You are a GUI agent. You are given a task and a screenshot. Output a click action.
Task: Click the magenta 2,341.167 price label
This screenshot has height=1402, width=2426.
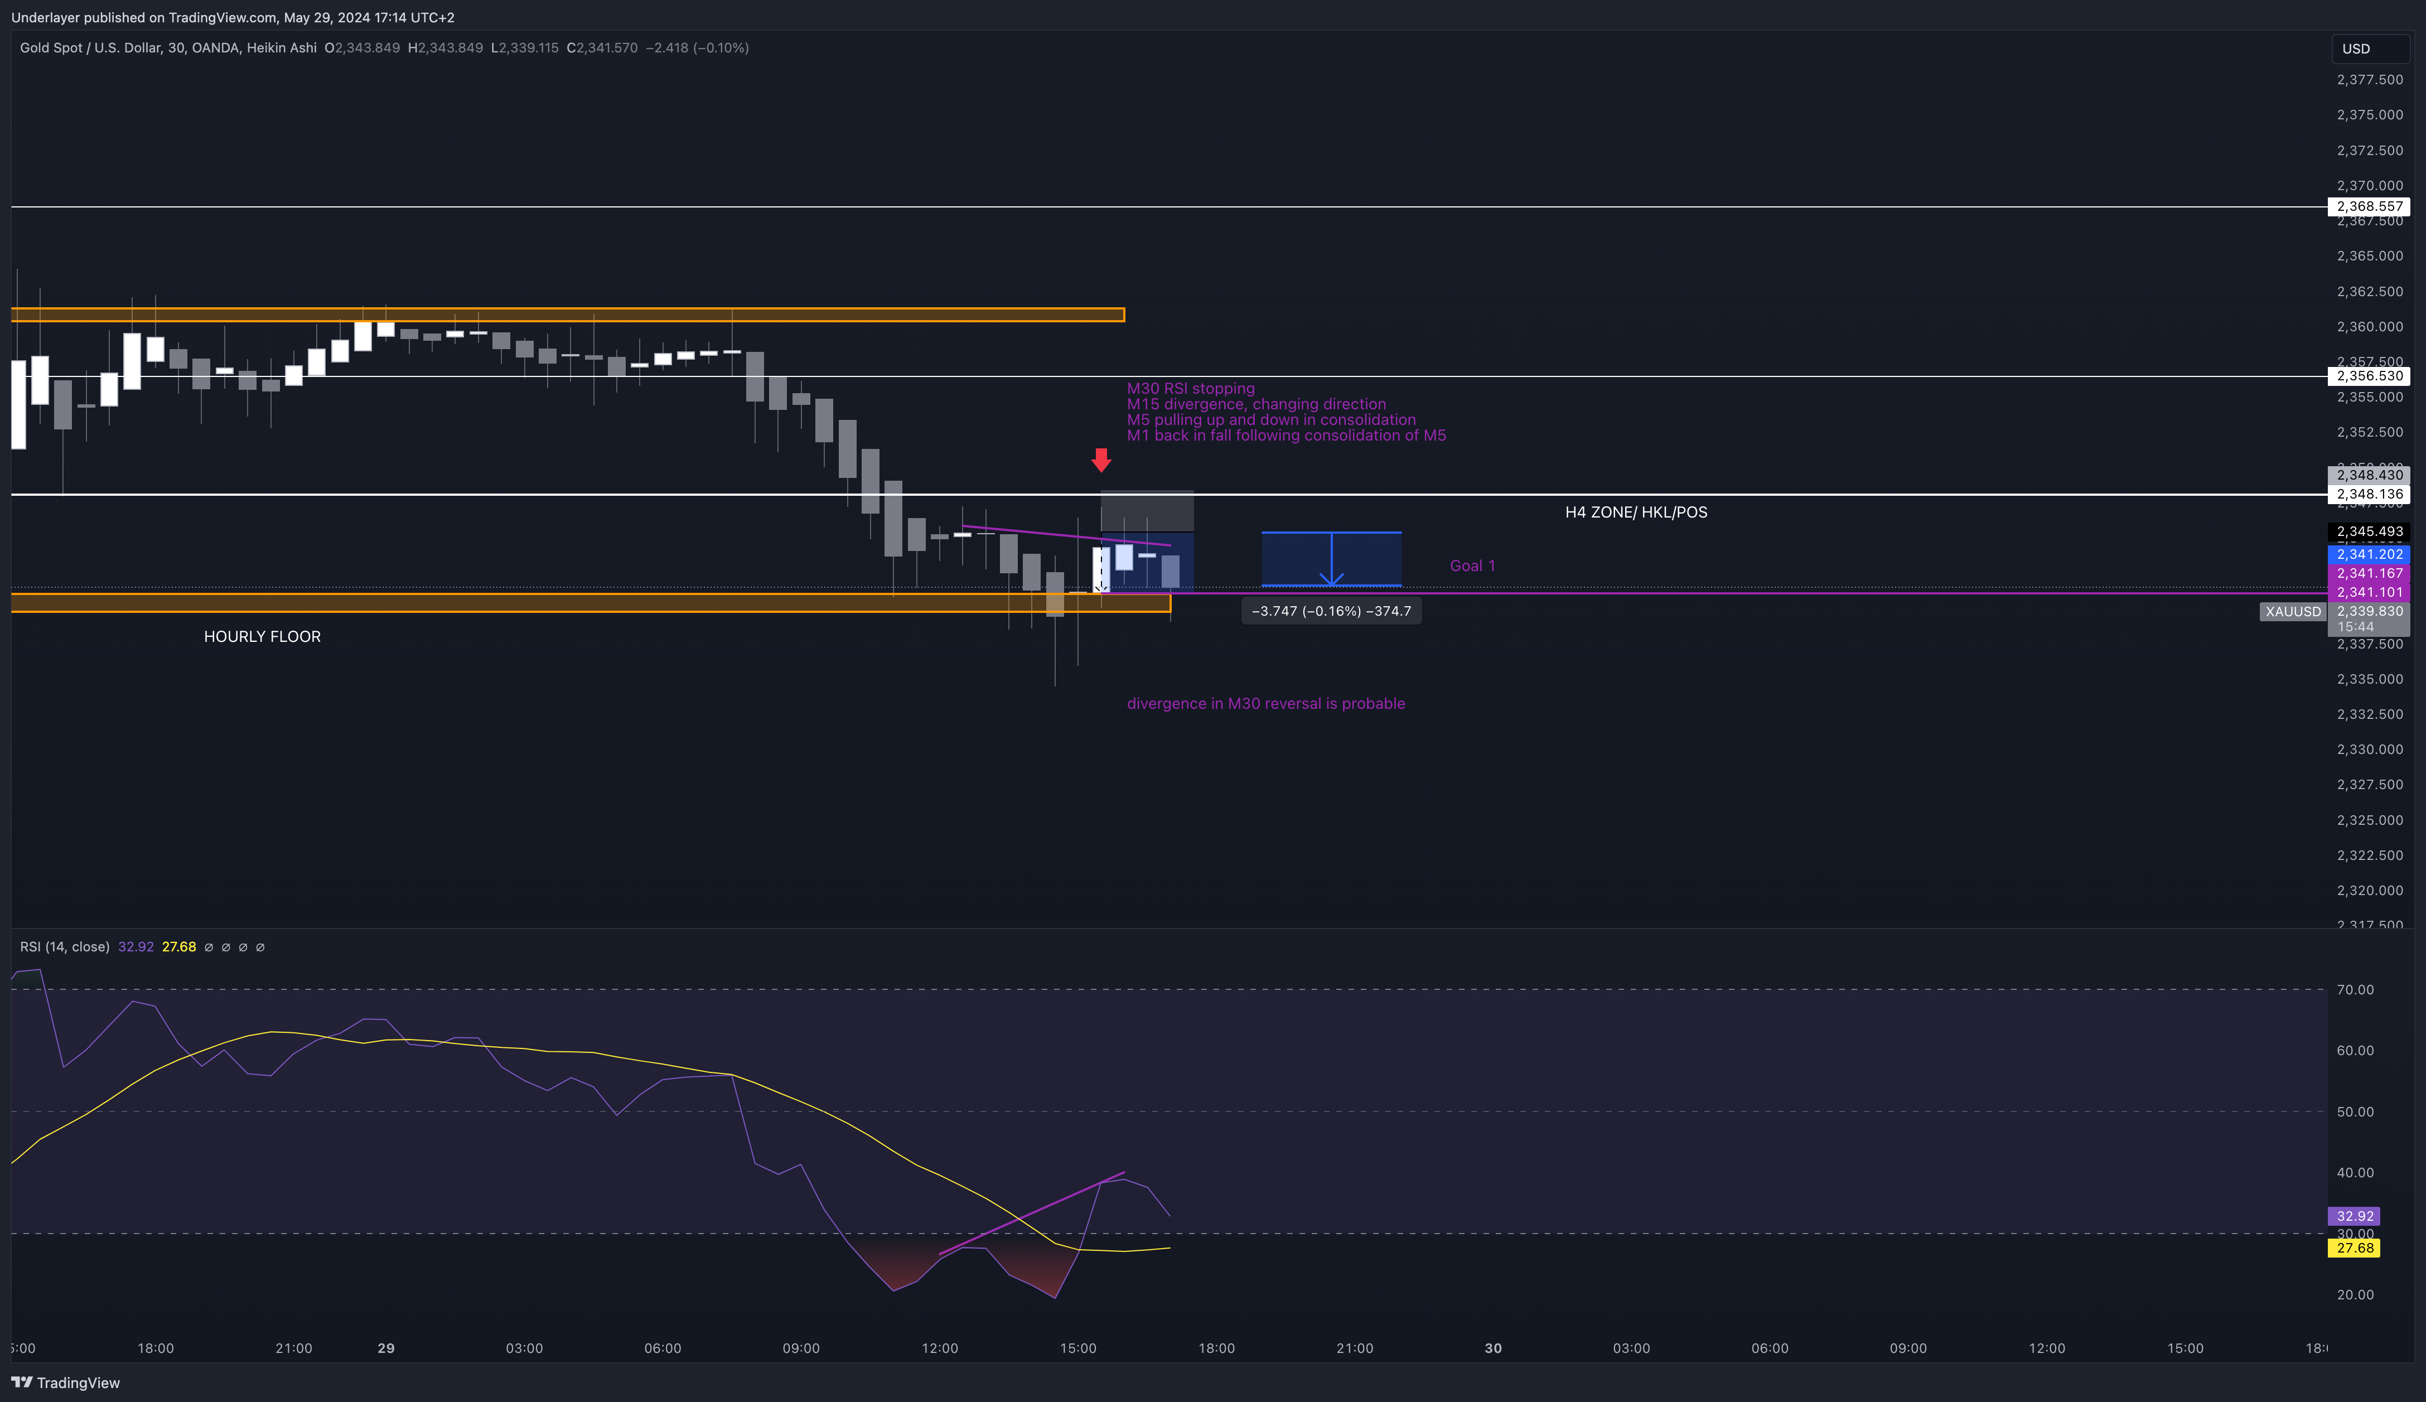click(x=2368, y=573)
